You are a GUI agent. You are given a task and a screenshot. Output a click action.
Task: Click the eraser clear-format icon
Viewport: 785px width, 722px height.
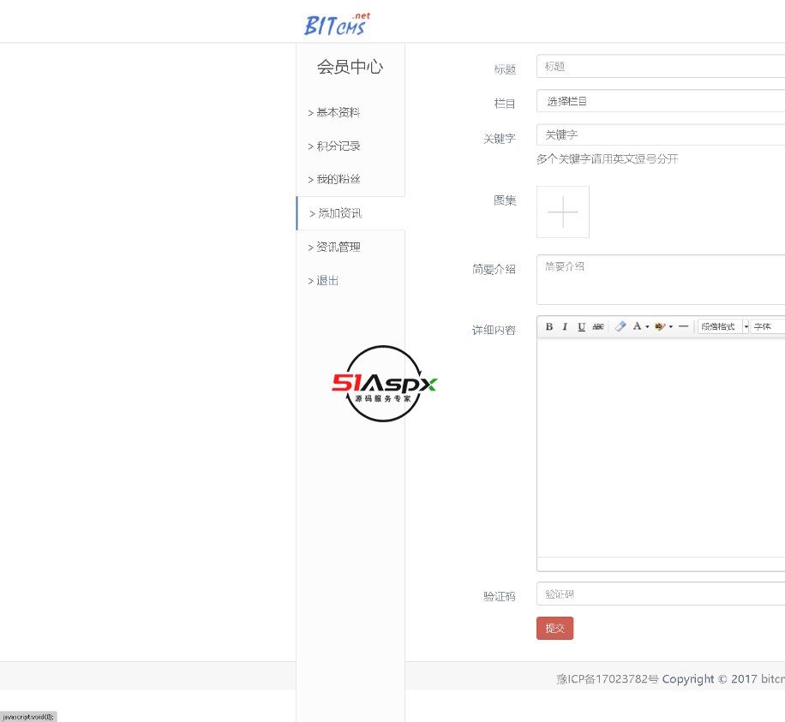[620, 326]
